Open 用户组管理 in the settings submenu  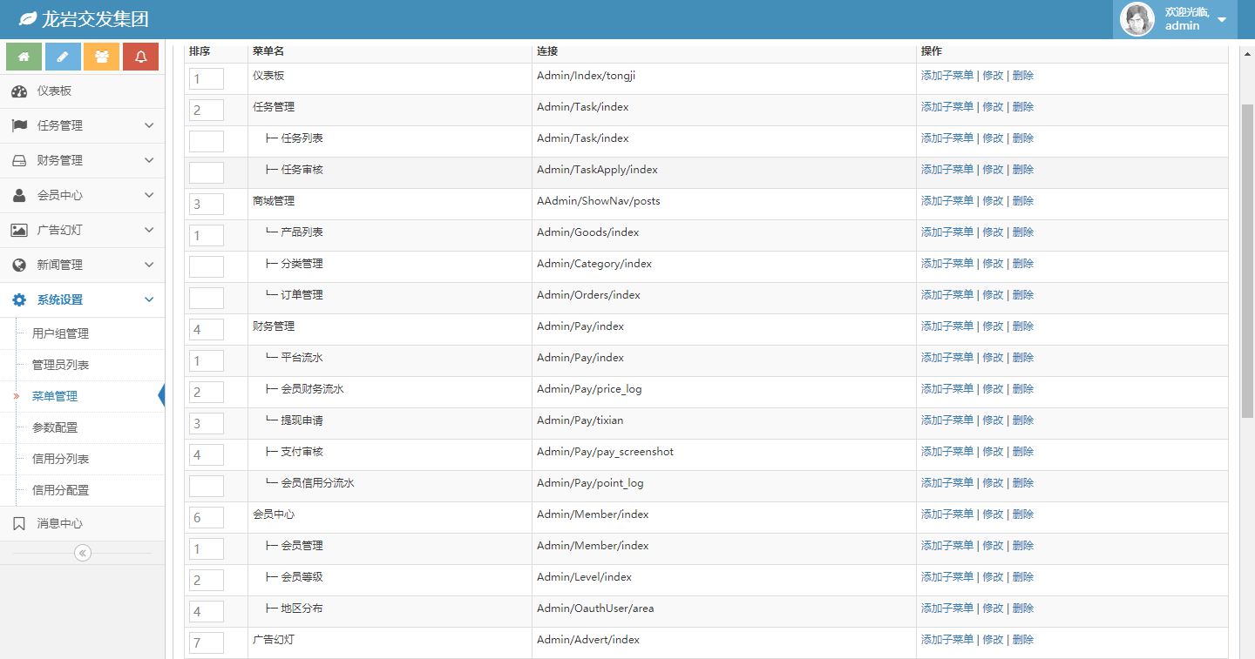point(60,333)
